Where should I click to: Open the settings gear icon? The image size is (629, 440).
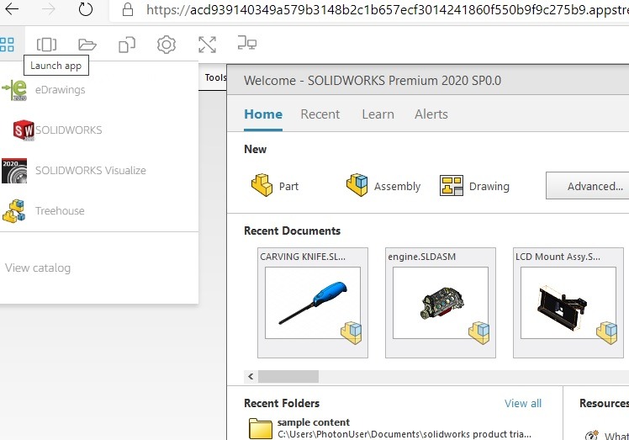(166, 45)
